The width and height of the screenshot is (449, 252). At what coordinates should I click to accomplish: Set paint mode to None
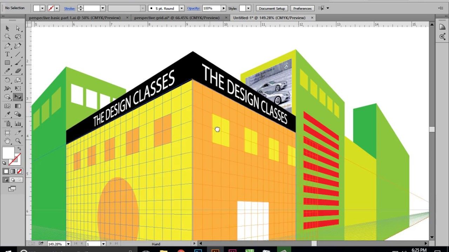click(20, 171)
